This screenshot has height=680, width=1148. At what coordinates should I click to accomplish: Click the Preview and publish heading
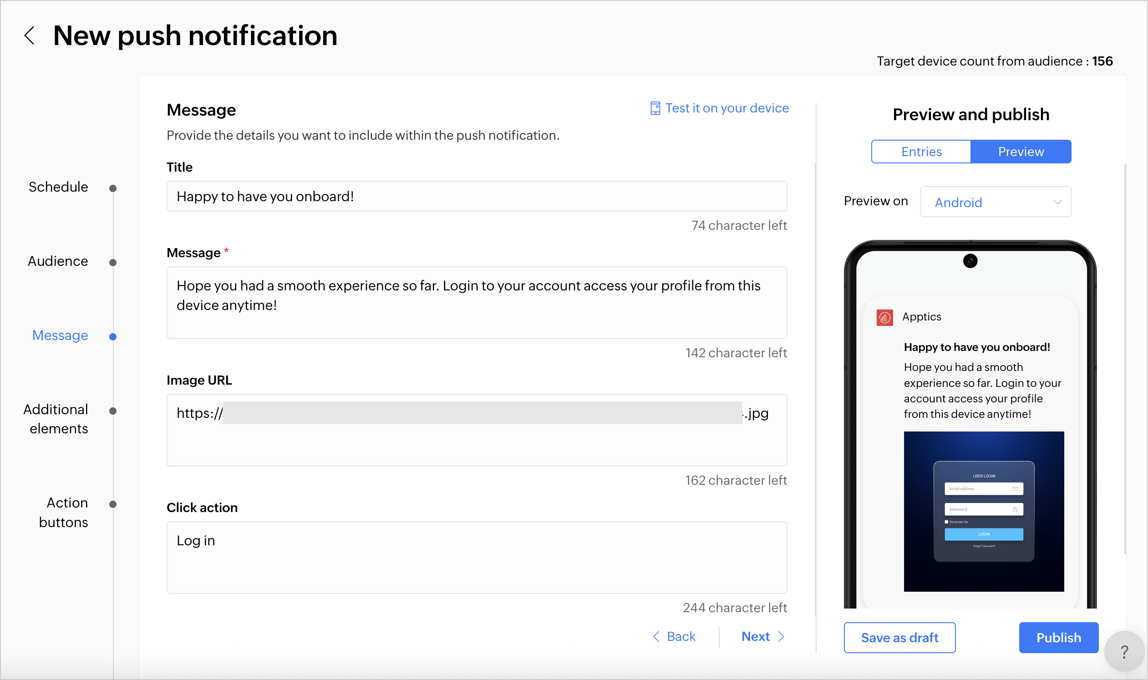point(971,114)
